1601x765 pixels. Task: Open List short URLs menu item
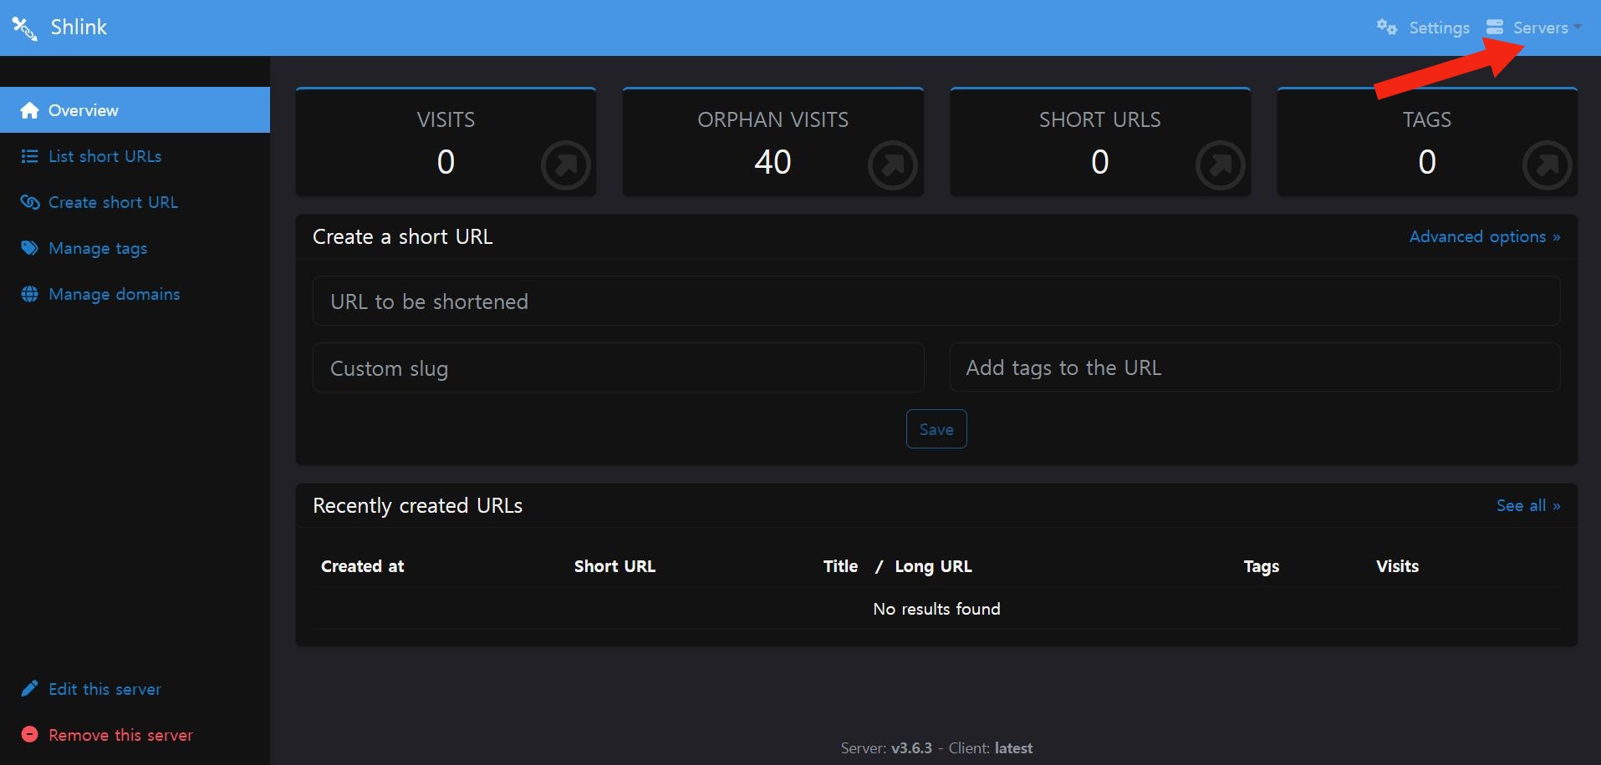[x=105, y=156]
